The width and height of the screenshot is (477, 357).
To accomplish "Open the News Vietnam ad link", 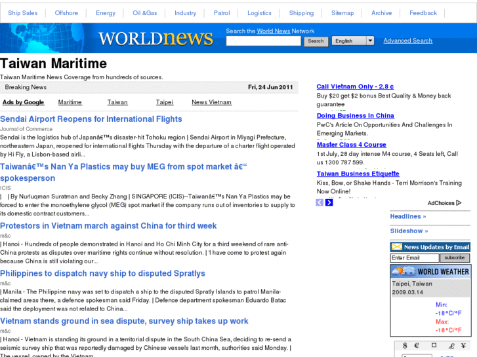I will [x=211, y=102].
